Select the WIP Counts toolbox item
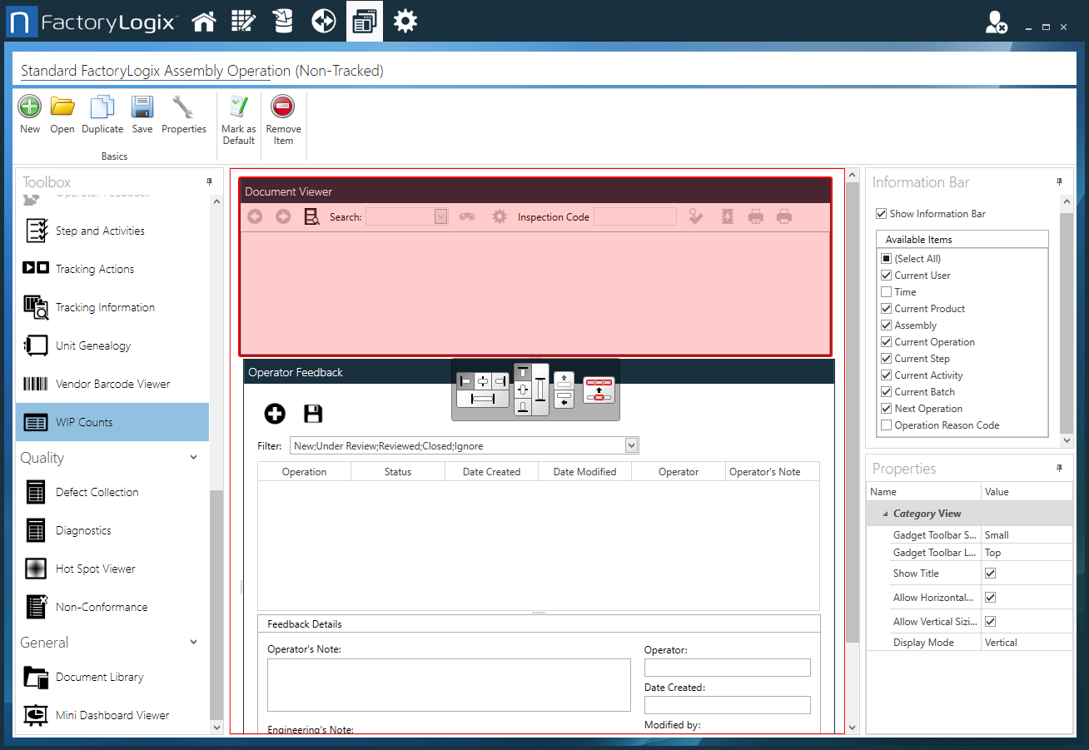The height and width of the screenshot is (750, 1089). click(84, 422)
